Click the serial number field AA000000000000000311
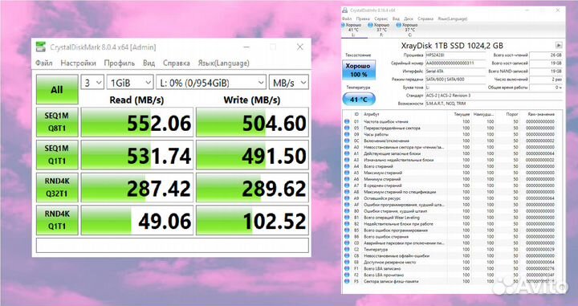The image size is (578, 306). coord(455,63)
